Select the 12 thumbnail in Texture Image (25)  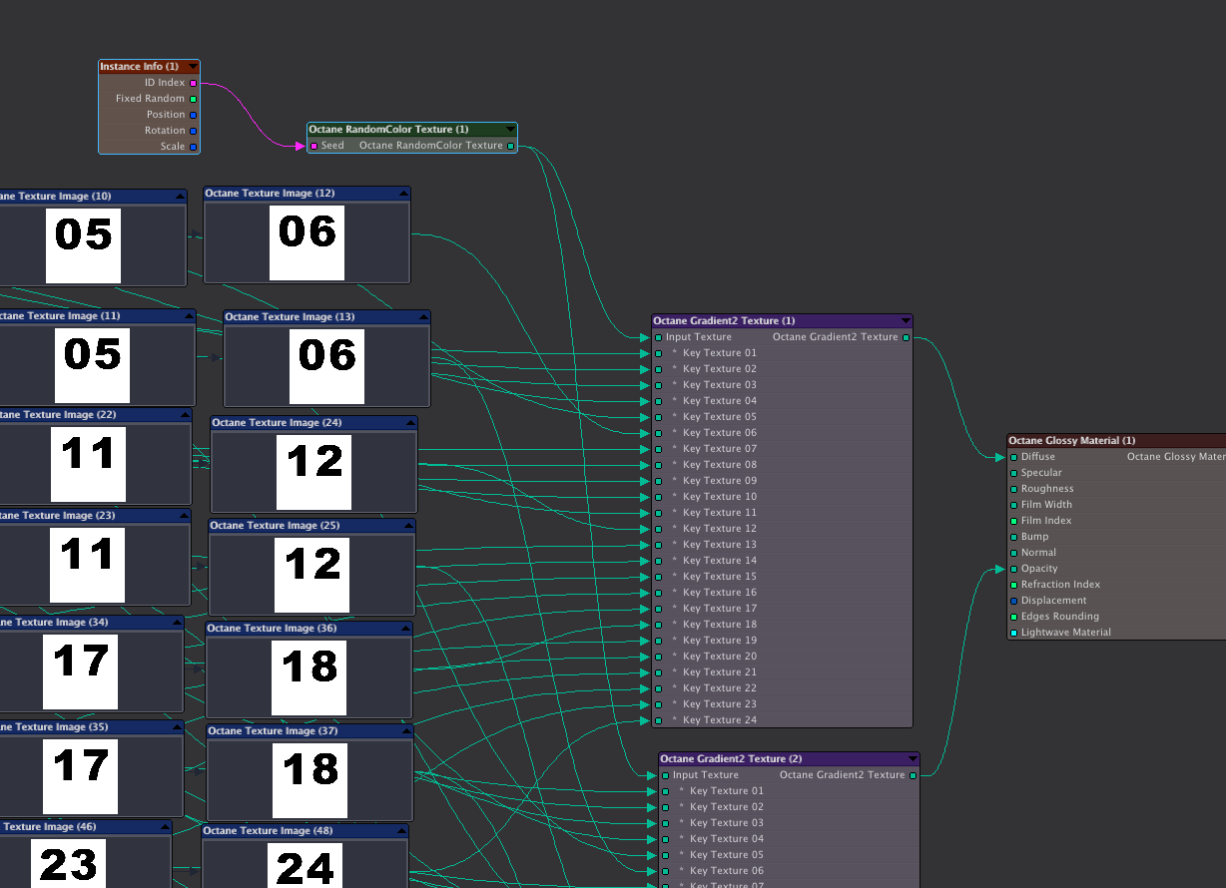click(311, 575)
